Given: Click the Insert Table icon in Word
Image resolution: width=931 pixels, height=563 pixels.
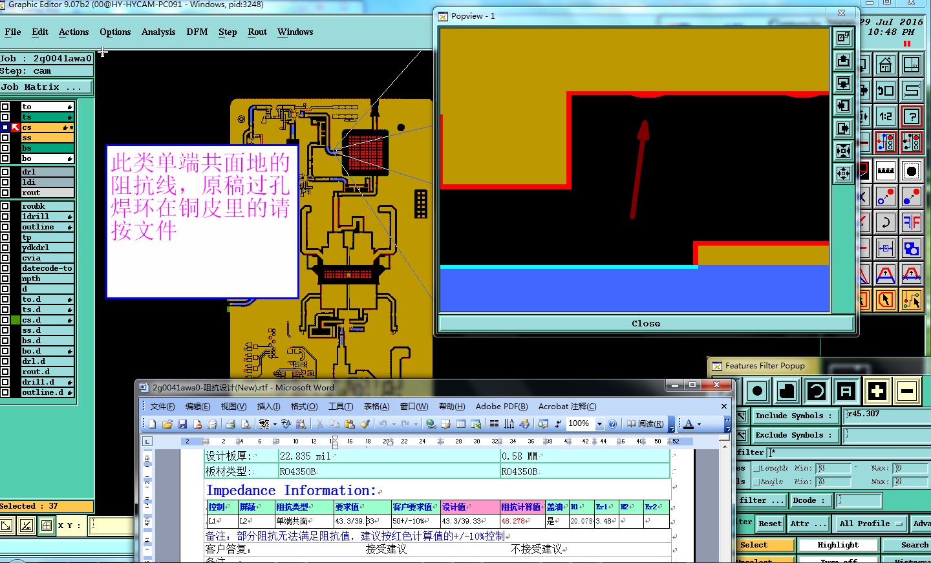Looking at the screenshot, I should [x=461, y=424].
